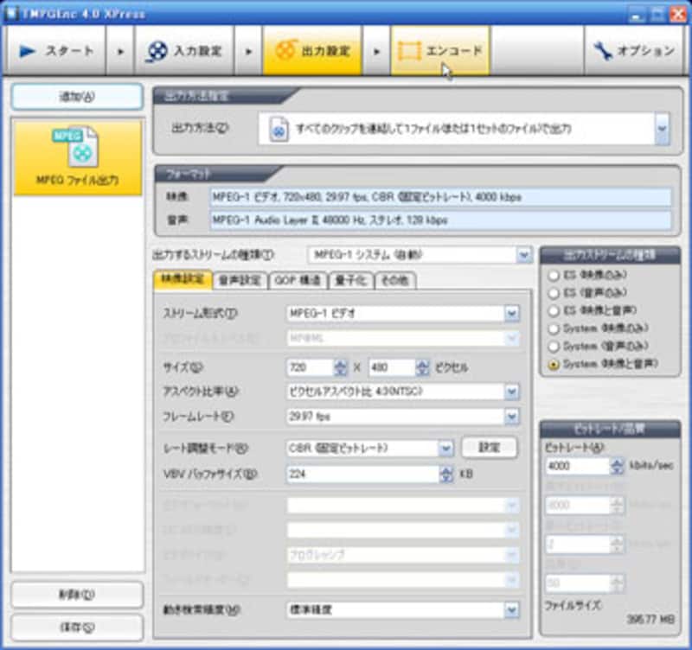692x650 pixels.
Task: Expand the レート調整モード CBR dropdown
Action: coord(445,448)
